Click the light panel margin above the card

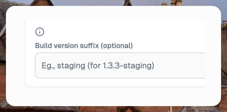(113, 13)
